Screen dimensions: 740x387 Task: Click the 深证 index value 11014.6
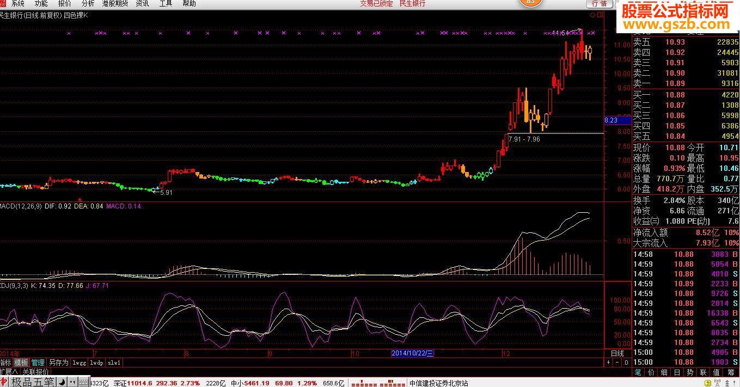pos(139,383)
